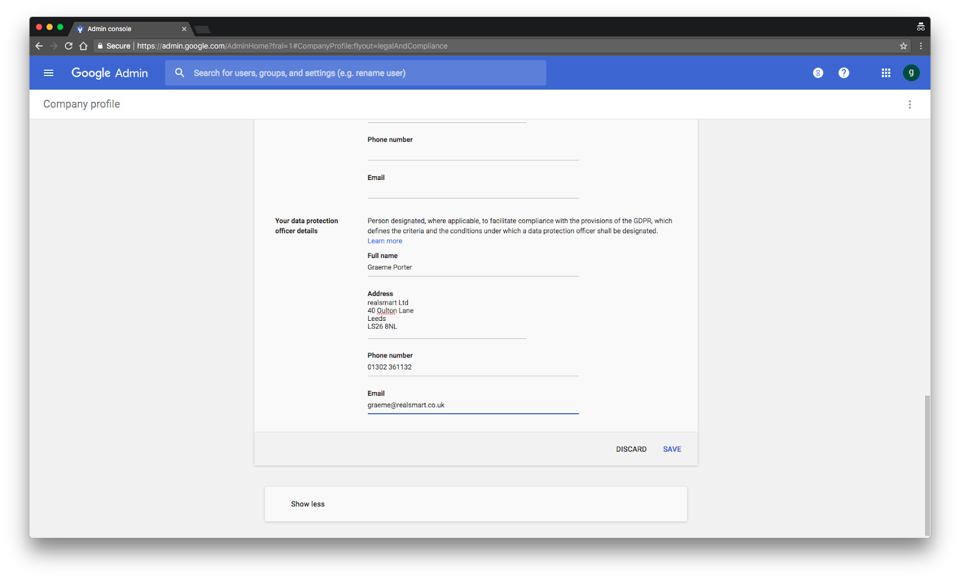
Task: Click the Google Admin logo
Action: pos(110,73)
